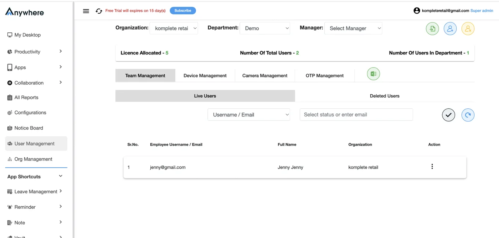
Task: Select the Live Users tab
Action: 205,96
